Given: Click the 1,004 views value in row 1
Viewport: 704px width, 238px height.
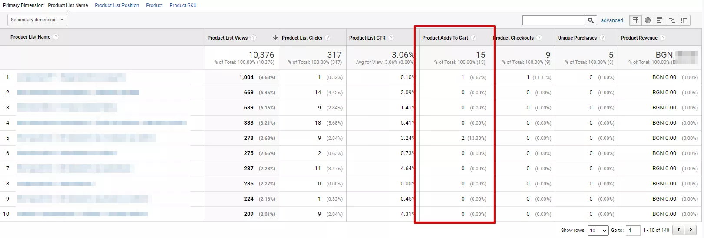Looking at the screenshot, I should click(246, 77).
